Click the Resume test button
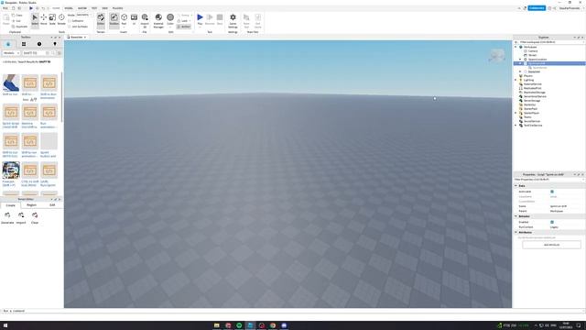Image resolution: width=586 pixels, height=330 pixels. point(210,18)
